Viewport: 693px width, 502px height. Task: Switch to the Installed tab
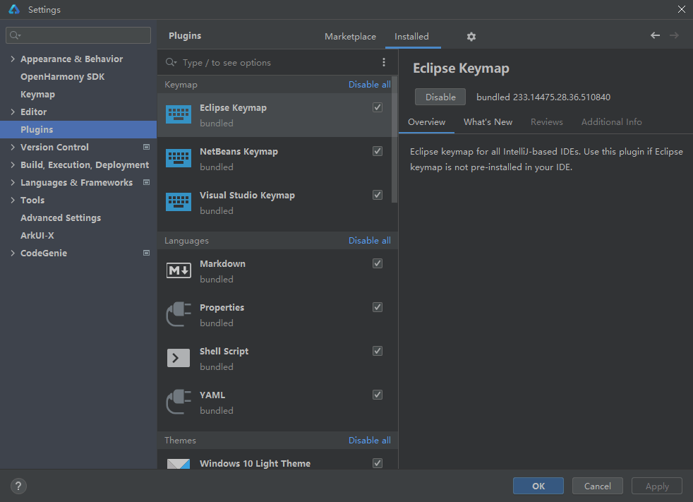(411, 37)
